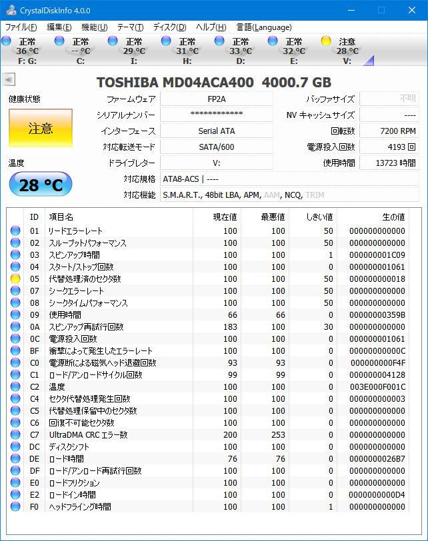Click raw value 003E000F001C

click(377, 386)
